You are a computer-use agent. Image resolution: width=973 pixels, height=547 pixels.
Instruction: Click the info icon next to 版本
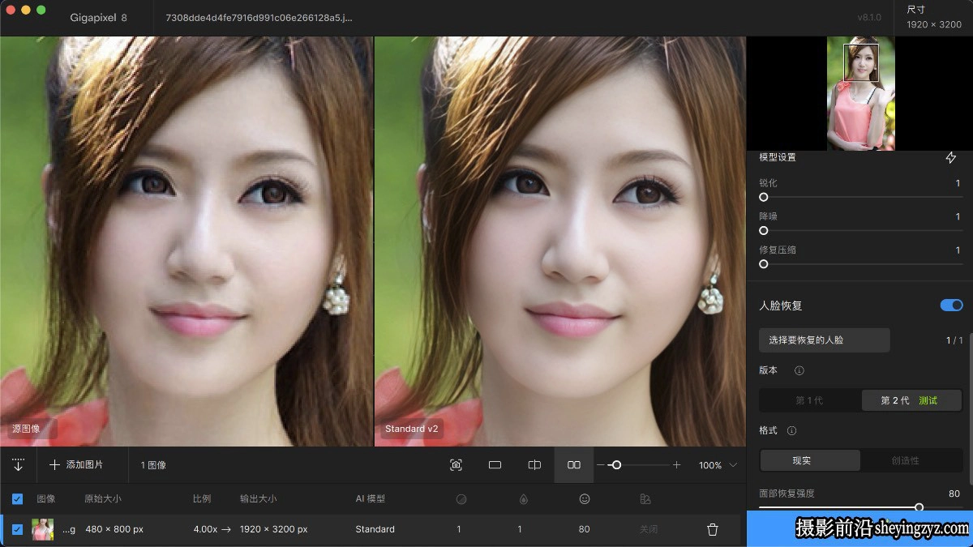point(799,370)
